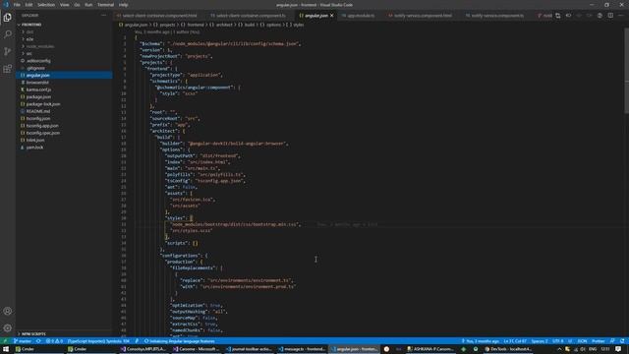Expand the e2e folder

[64, 39]
